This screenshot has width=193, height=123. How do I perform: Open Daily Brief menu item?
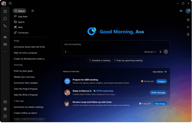tap(21, 16)
